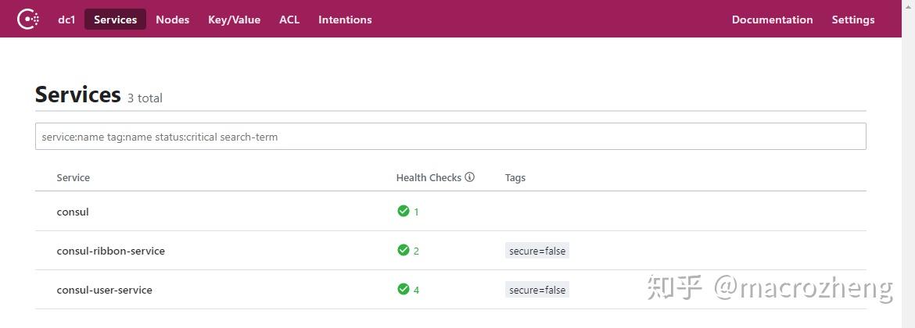
Task: Open the consul service row
Action: pos(73,212)
